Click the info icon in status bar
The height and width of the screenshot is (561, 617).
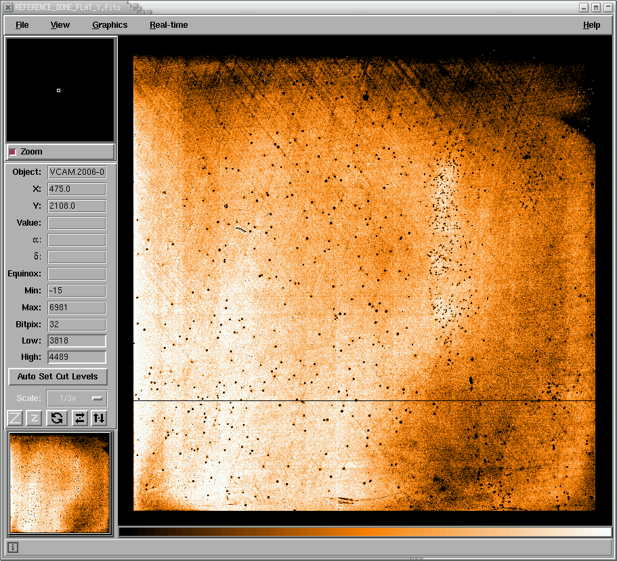click(x=13, y=547)
